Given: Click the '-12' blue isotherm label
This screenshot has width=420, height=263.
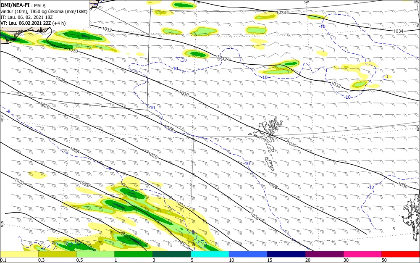Looking at the screenshot, I should (371, 187).
